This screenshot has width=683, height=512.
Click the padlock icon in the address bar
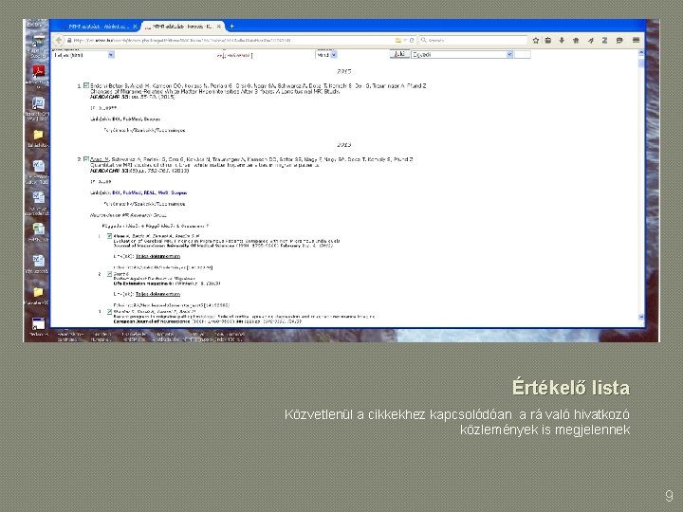(69, 40)
